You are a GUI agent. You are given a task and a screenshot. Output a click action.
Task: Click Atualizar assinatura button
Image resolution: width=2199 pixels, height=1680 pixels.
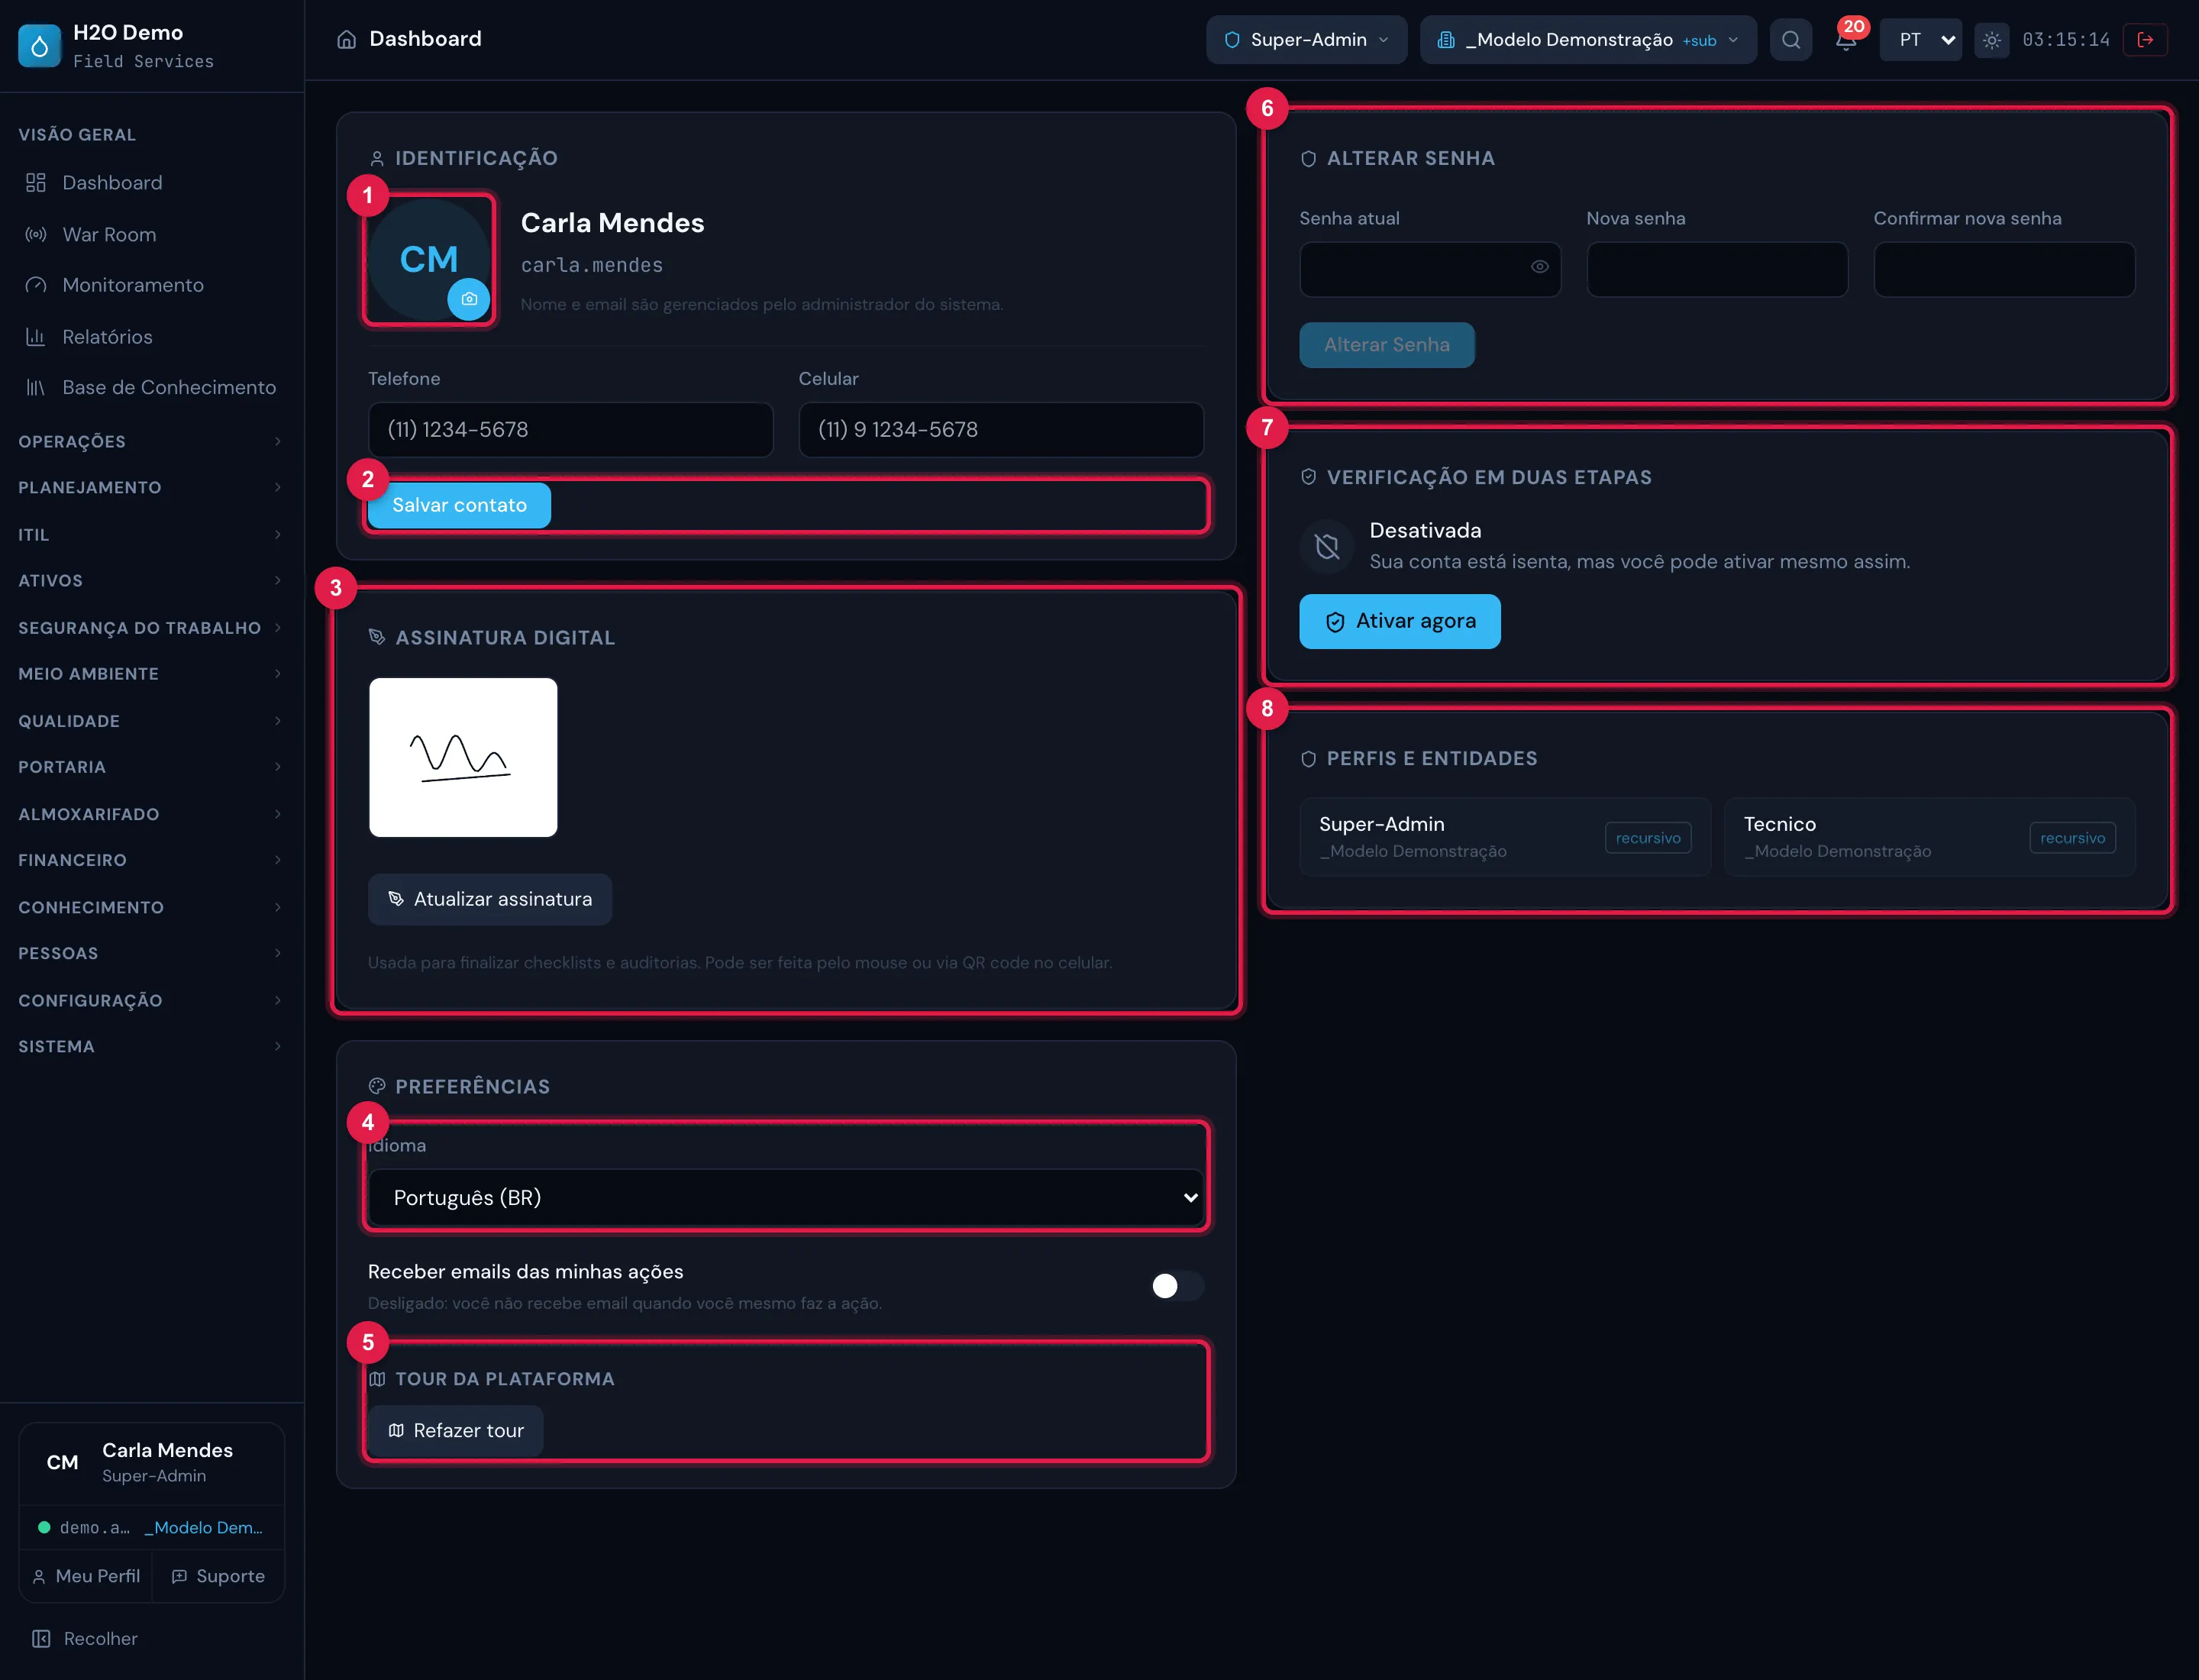point(490,899)
